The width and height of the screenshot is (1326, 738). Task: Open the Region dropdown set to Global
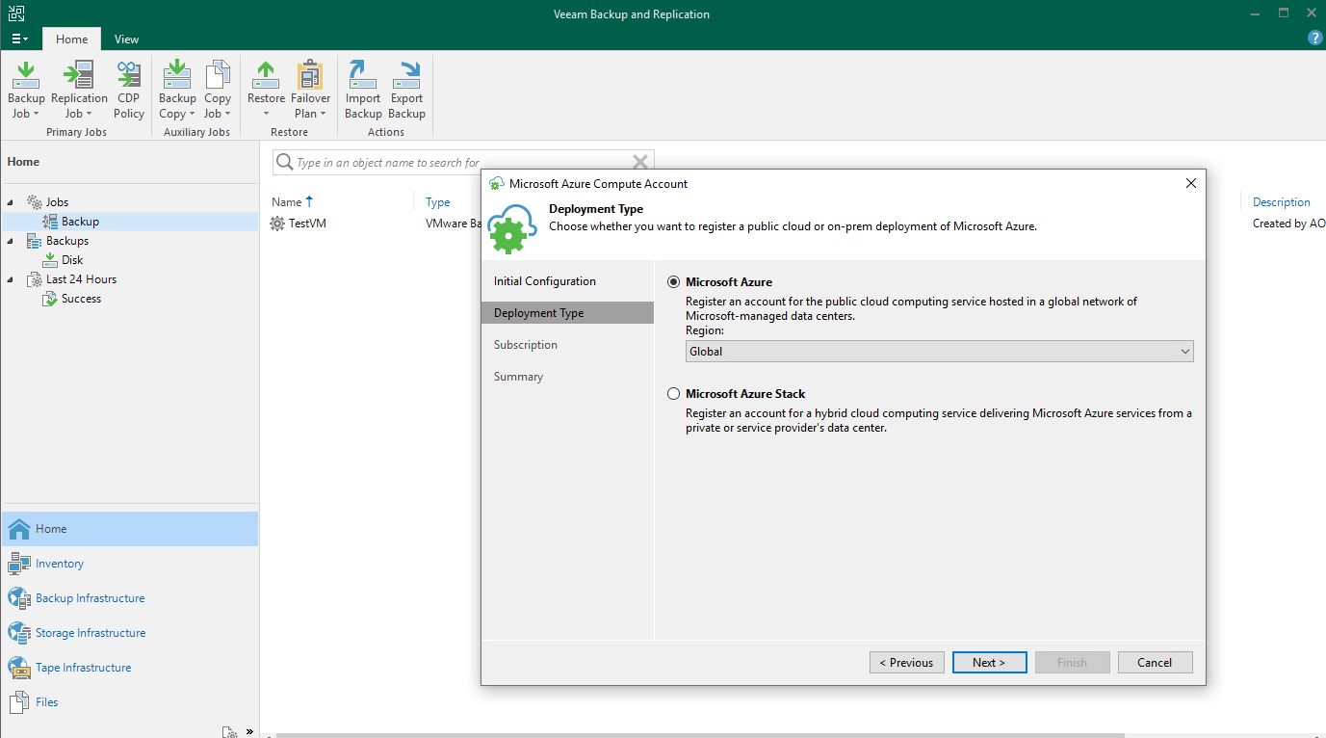pos(940,352)
